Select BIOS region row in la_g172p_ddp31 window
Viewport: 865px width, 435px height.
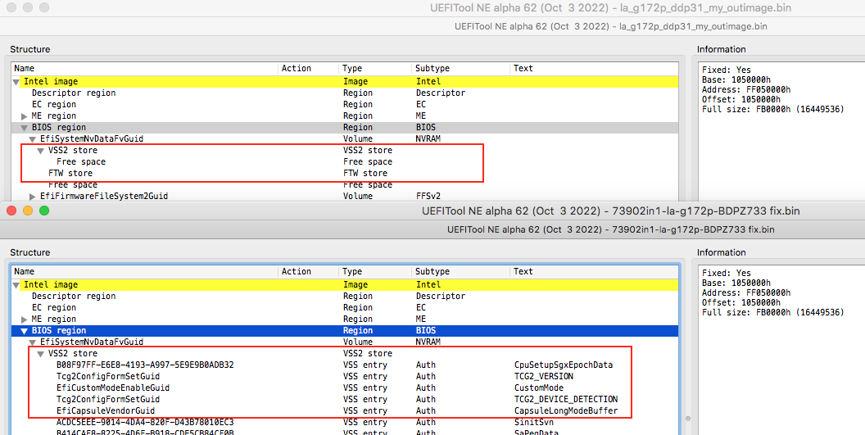[x=346, y=128]
